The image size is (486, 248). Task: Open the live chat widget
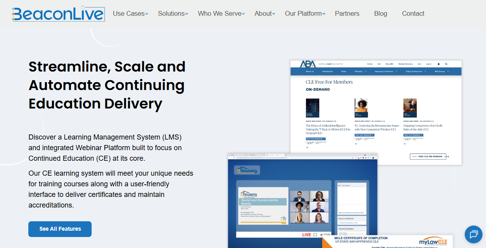473,234
